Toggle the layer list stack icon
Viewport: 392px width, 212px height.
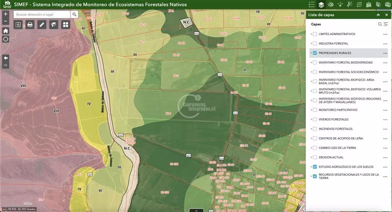(321, 4)
